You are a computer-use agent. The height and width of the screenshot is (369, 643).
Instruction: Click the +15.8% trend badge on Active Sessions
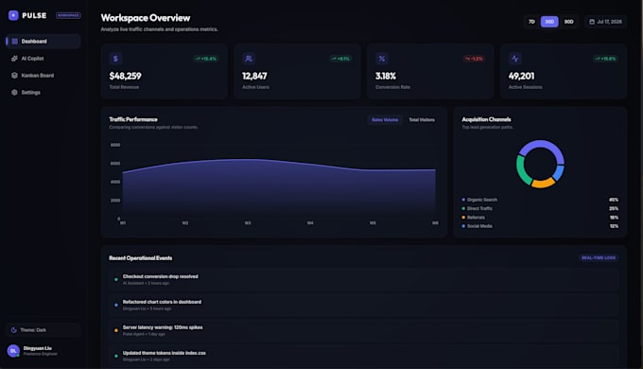coord(606,59)
